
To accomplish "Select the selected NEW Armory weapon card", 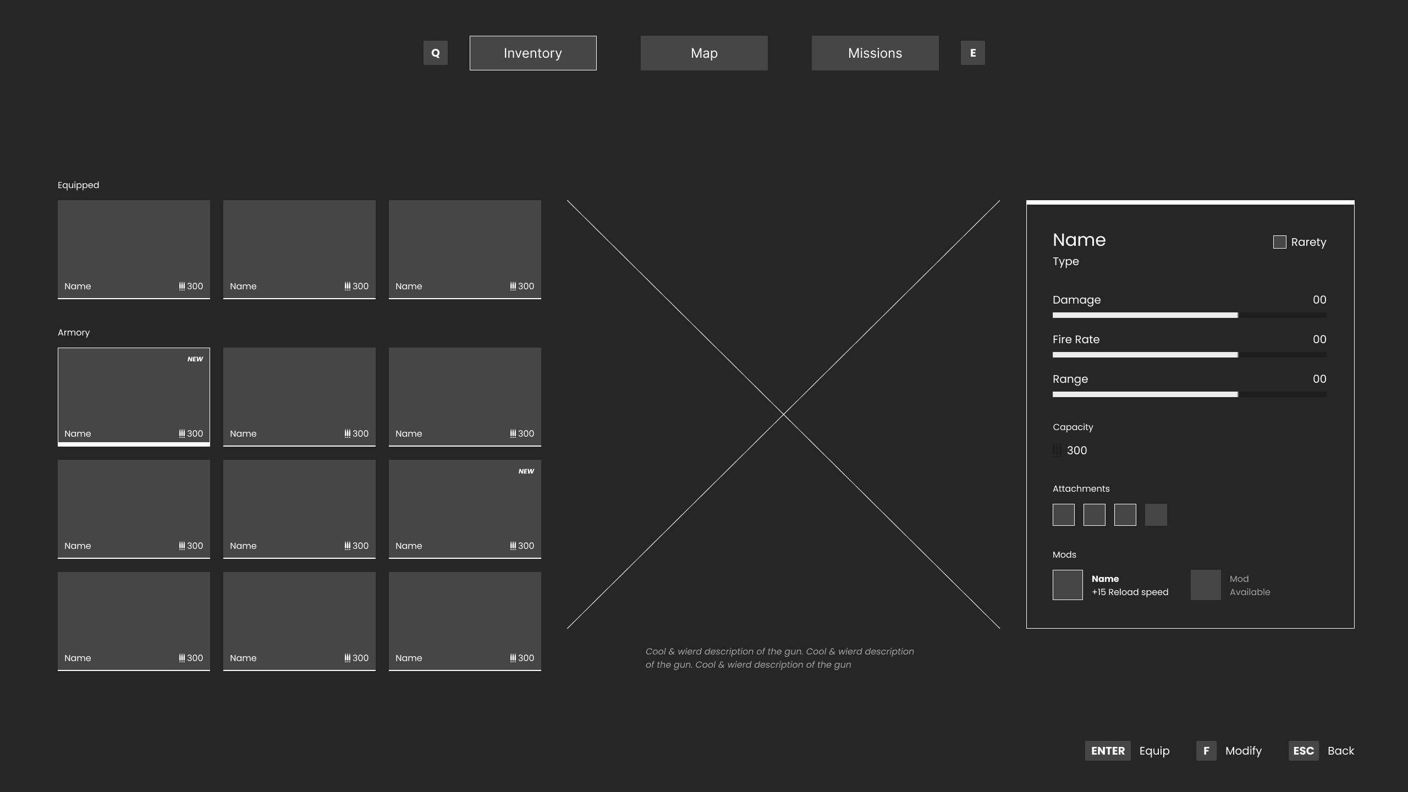I will pos(134,396).
